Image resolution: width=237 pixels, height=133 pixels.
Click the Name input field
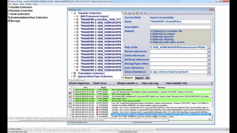[x=180, y=22]
